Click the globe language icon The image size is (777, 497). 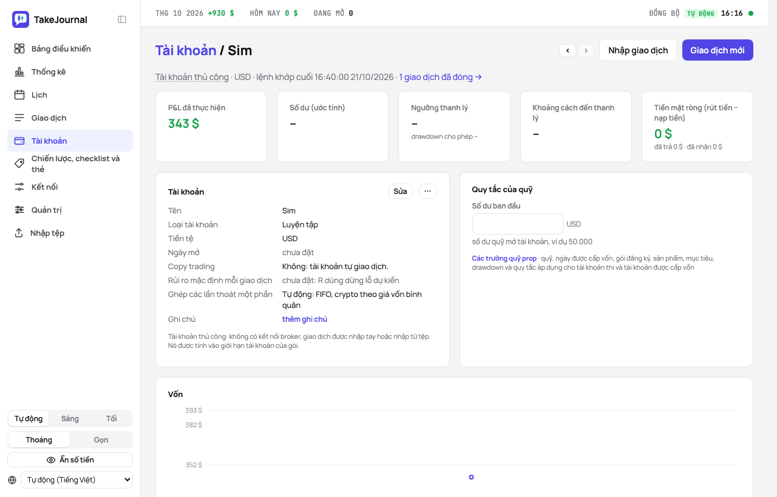(12, 480)
